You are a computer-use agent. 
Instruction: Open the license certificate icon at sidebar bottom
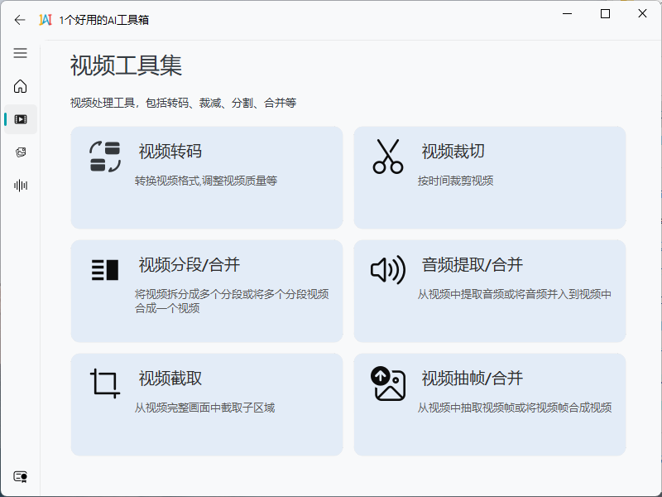[20, 477]
